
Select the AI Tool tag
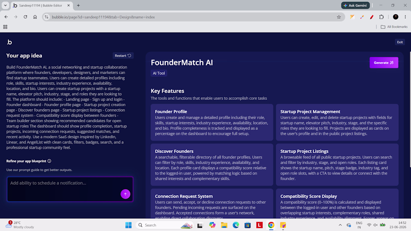pos(159,73)
